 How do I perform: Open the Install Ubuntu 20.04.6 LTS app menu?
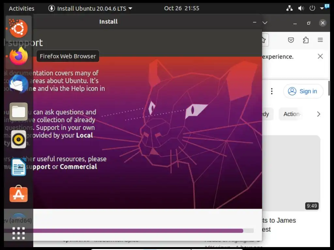coord(90,8)
